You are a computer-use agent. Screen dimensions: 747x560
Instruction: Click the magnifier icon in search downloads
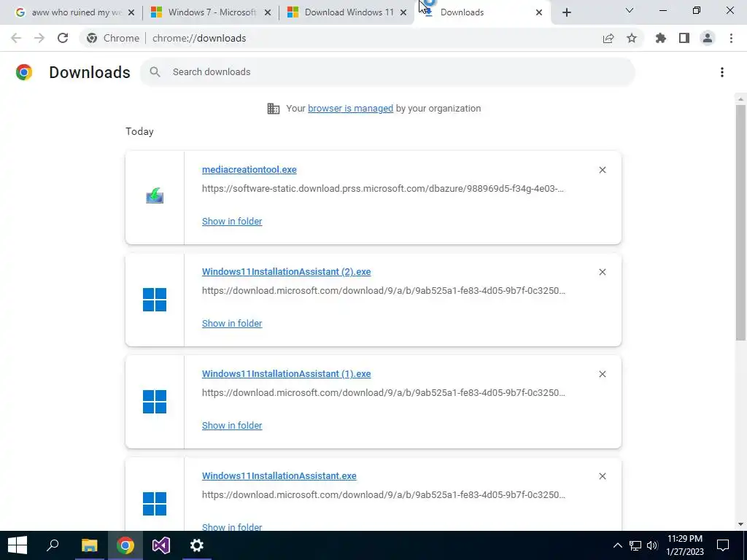click(x=155, y=72)
